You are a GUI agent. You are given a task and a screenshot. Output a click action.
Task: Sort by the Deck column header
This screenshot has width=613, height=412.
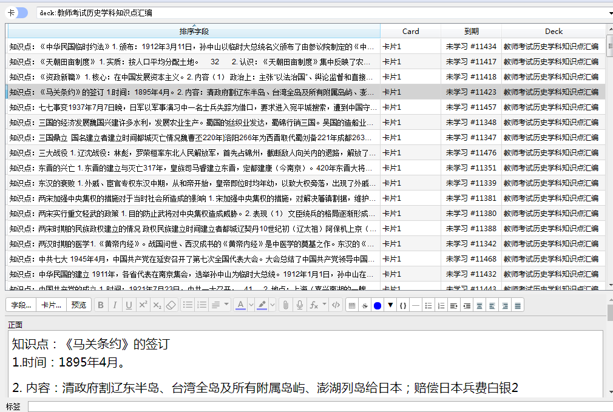coord(554,32)
